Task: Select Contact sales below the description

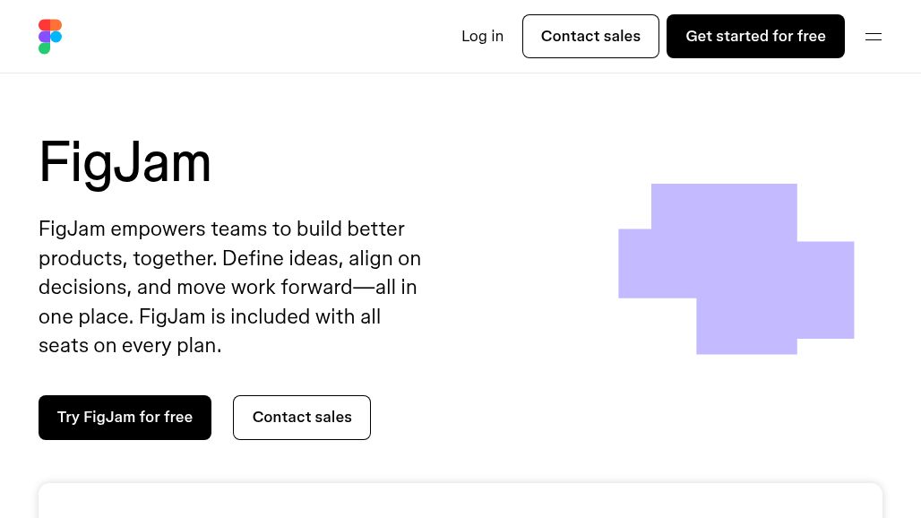Action: pos(302,418)
